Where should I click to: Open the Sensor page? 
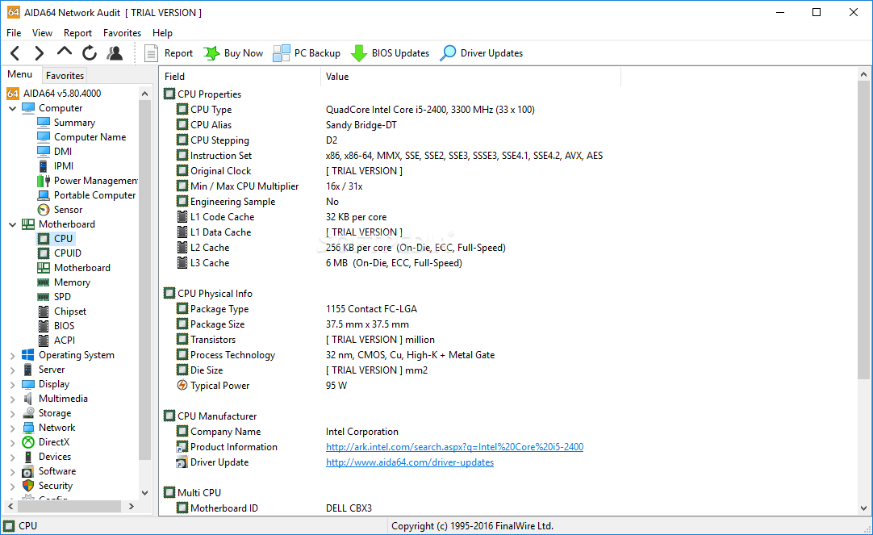pyautogui.click(x=68, y=209)
